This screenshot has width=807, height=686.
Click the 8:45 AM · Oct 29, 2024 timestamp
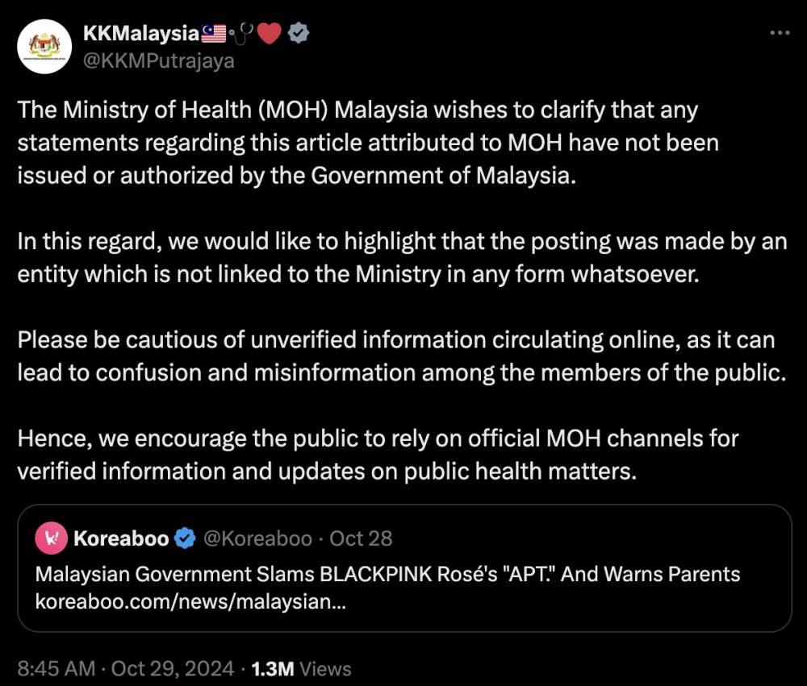[x=126, y=668]
